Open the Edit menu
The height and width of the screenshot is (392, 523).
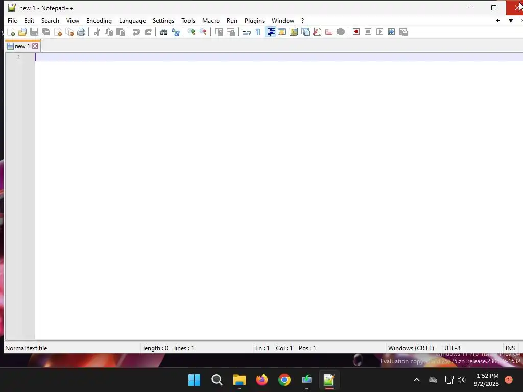coord(29,20)
